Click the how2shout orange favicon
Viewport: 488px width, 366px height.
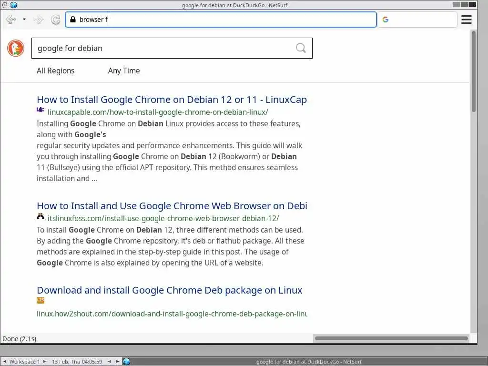[x=41, y=300]
